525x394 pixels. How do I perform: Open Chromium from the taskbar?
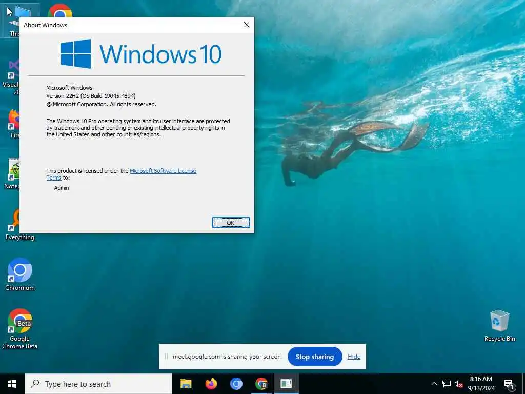pos(236,384)
